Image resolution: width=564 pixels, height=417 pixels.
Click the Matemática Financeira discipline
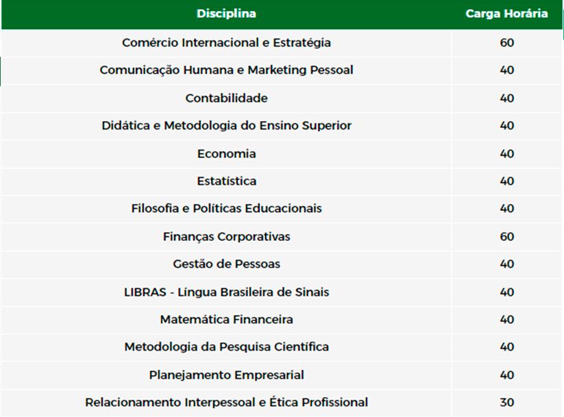tap(226, 320)
